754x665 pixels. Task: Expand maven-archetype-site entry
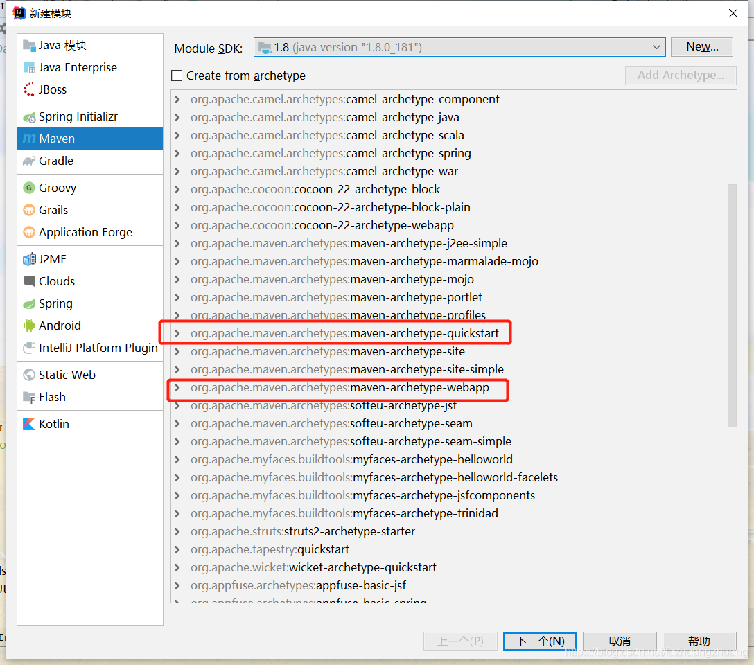[177, 352]
